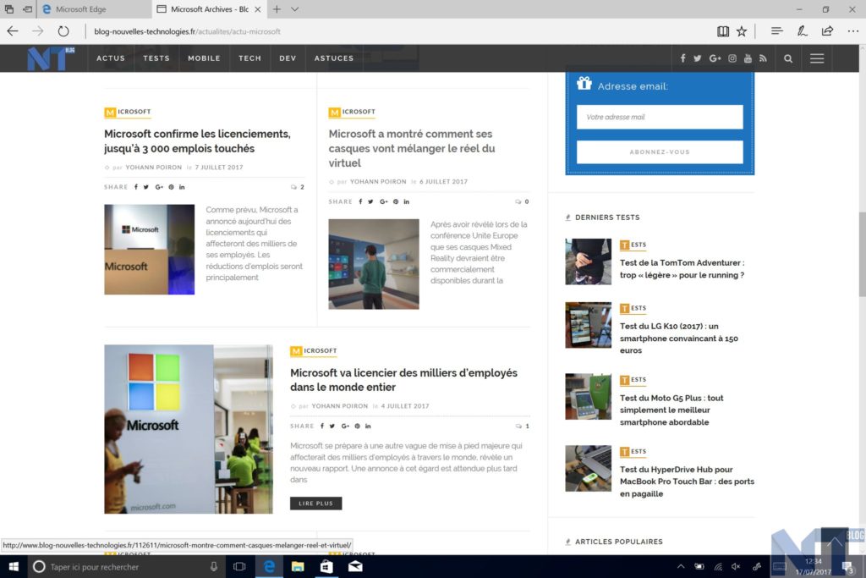Open Edge settings and more menu
This screenshot has height=578, width=866.
point(852,31)
